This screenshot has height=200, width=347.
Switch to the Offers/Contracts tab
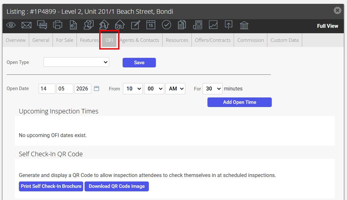[x=213, y=40]
